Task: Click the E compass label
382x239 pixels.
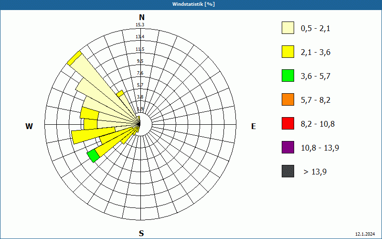Action: [254, 126]
